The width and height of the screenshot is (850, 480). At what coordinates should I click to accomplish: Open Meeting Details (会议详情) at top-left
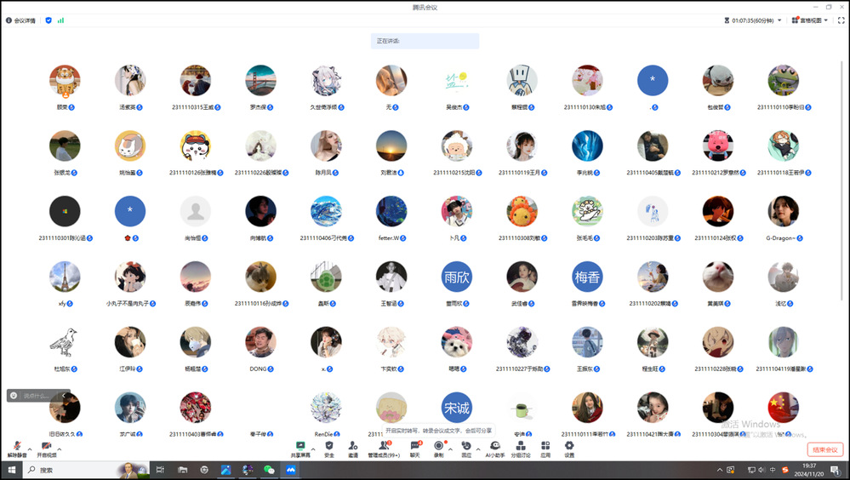[20, 20]
